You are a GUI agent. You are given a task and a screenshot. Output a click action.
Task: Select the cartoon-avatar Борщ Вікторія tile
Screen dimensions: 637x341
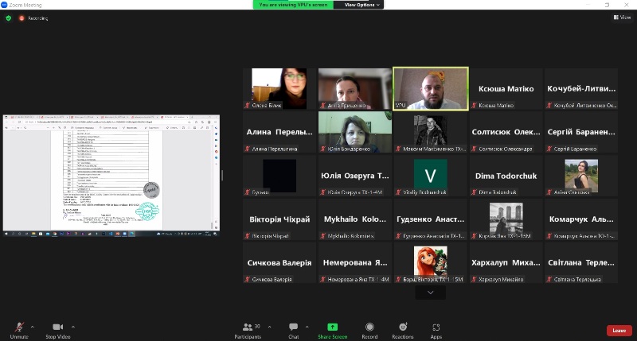(x=431, y=262)
